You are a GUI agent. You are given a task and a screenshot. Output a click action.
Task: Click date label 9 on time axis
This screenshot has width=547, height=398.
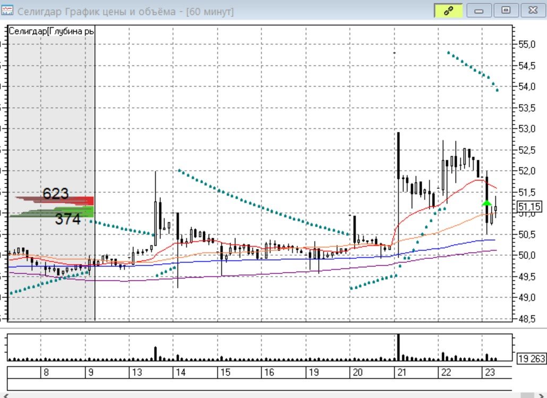click(91, 372)
